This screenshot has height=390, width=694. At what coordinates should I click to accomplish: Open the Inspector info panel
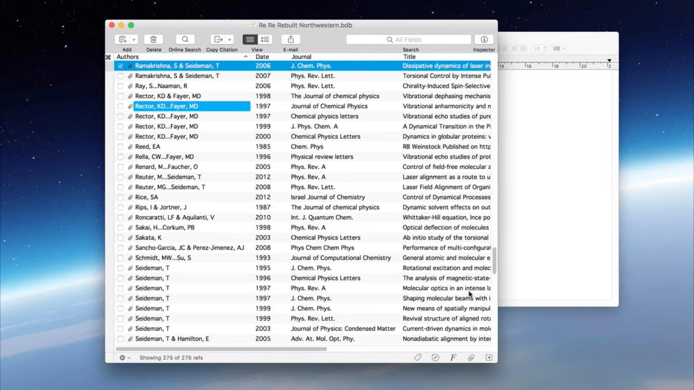click(484, 39)
